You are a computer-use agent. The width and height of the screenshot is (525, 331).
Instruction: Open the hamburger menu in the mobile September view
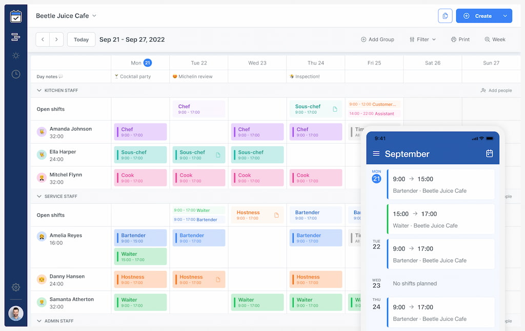[376, 154]
